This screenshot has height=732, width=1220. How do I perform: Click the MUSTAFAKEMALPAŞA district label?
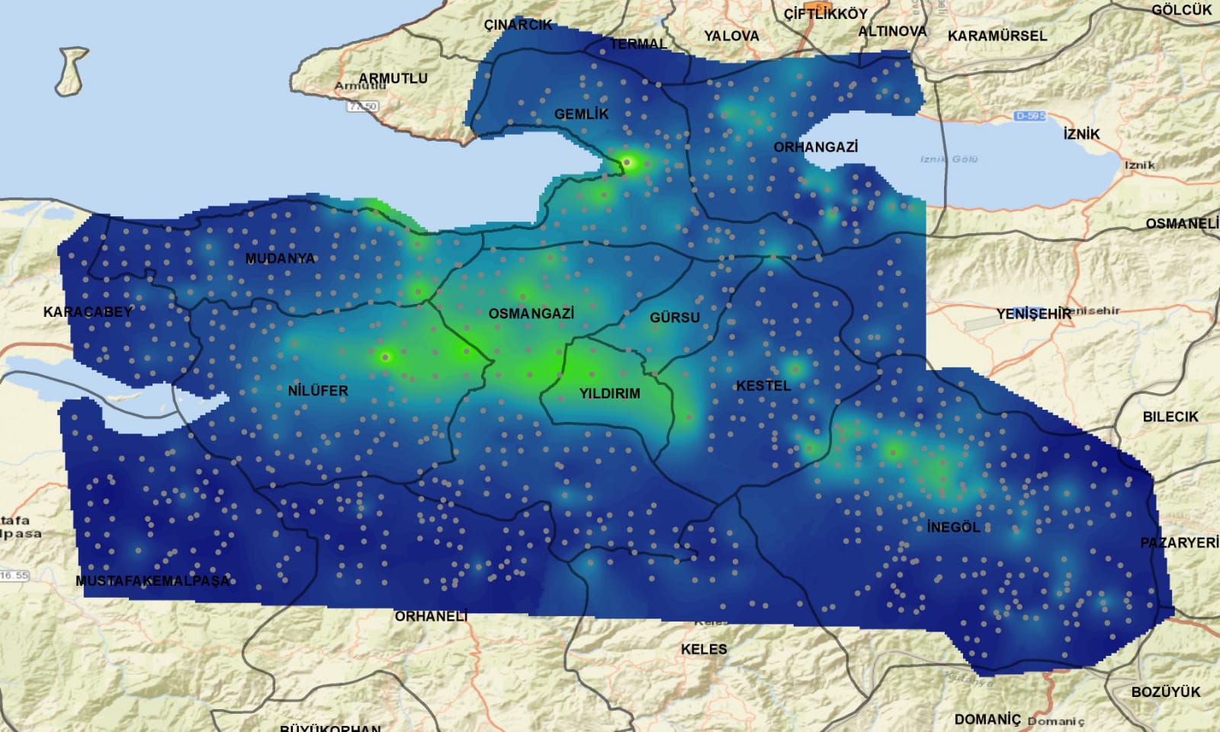(x=152, y=580)
